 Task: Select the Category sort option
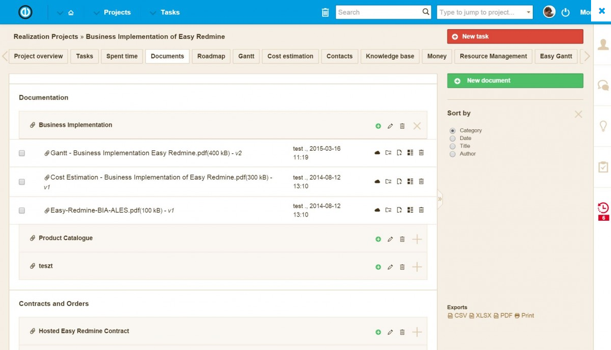(x=452, y=131)
